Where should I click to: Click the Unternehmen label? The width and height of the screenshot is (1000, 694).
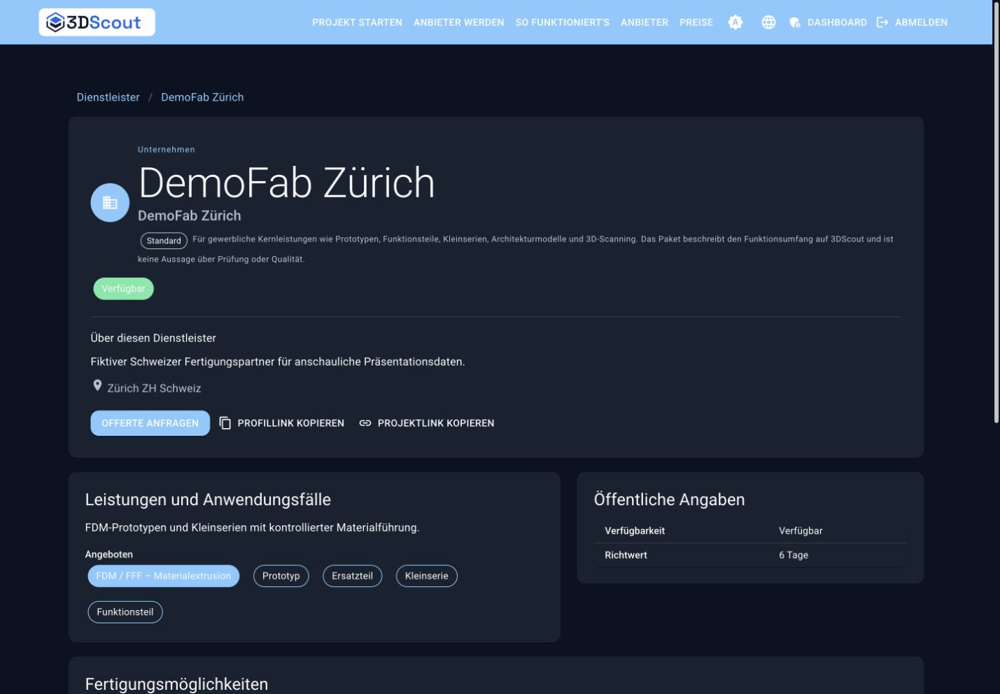click(x=167, y=149)
